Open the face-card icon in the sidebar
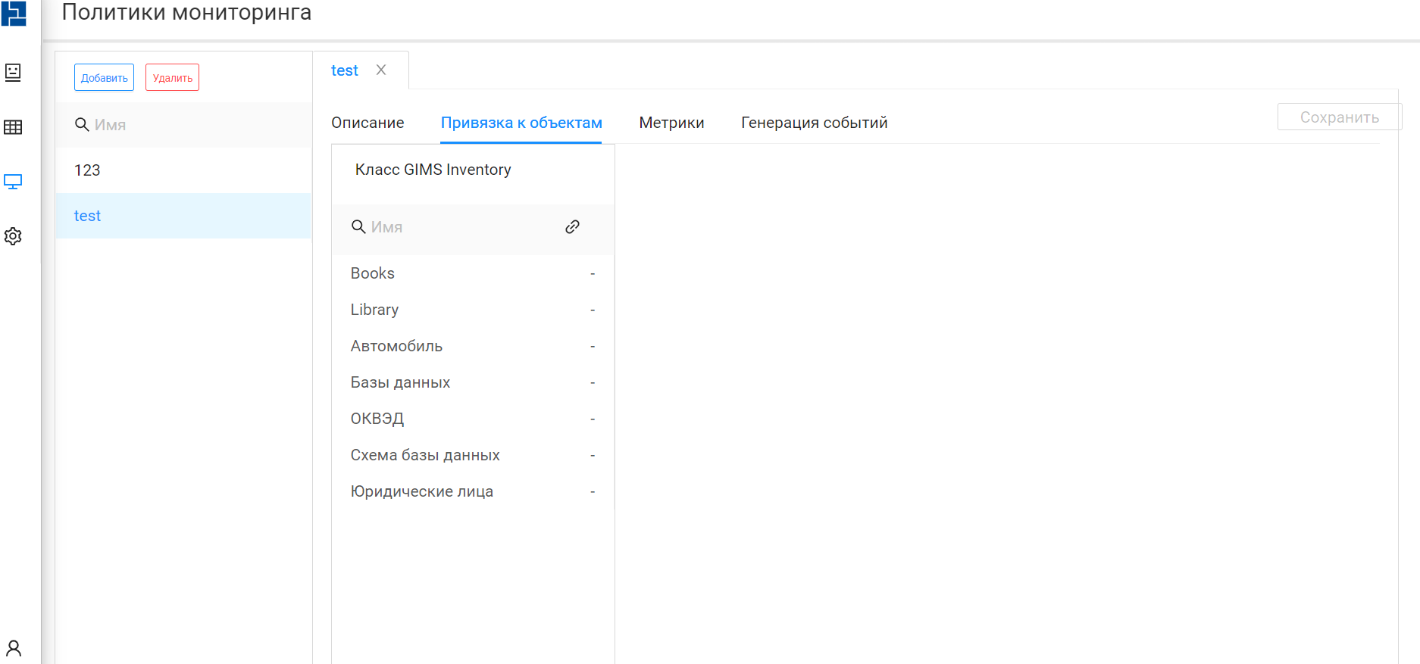Viewport: 1420px width, 664px height. [13, 73]
